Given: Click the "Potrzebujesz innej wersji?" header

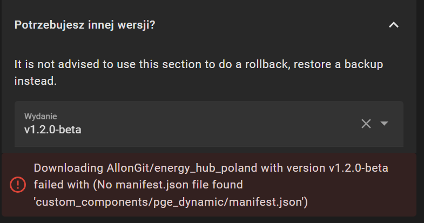Looking at the screenshot, I should [85, 25].
